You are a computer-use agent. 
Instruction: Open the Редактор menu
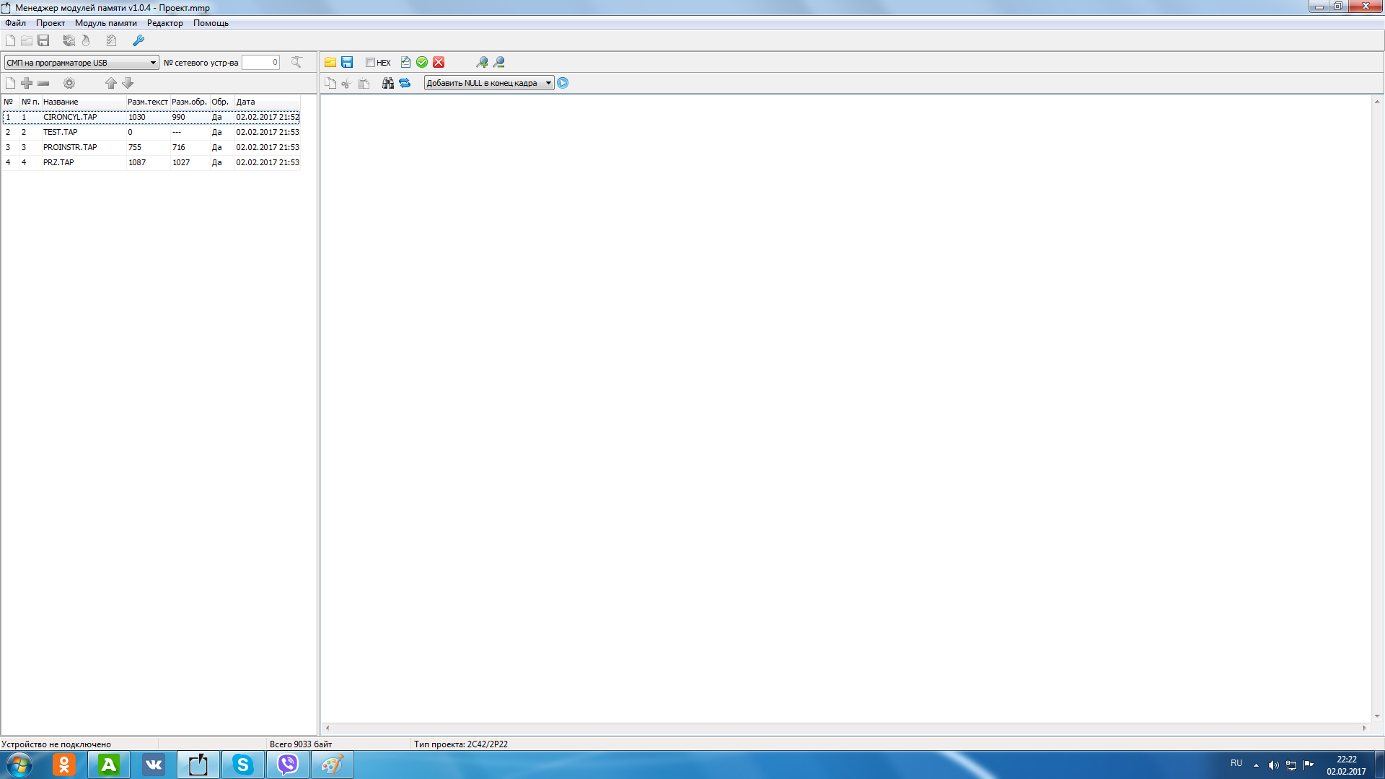[165, 23]
